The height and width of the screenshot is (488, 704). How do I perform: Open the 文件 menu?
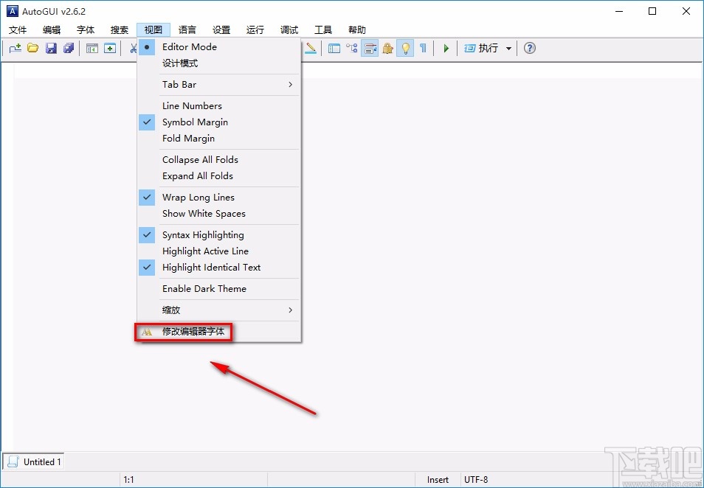click(x=18, y=30)
